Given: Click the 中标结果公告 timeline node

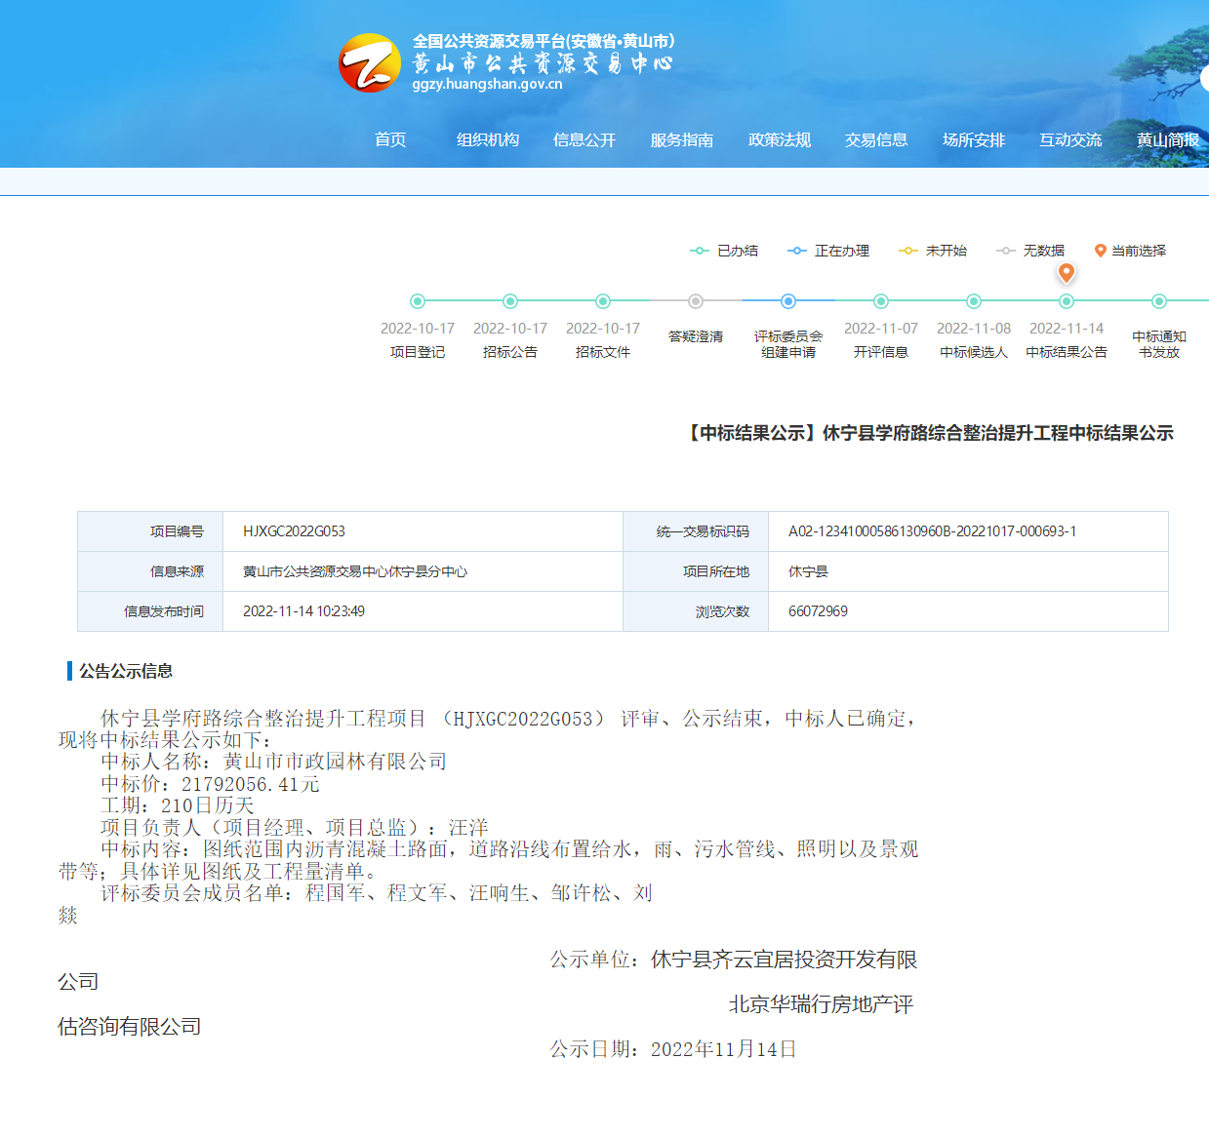Looking at the screenshot, I should click(1067, 302).
